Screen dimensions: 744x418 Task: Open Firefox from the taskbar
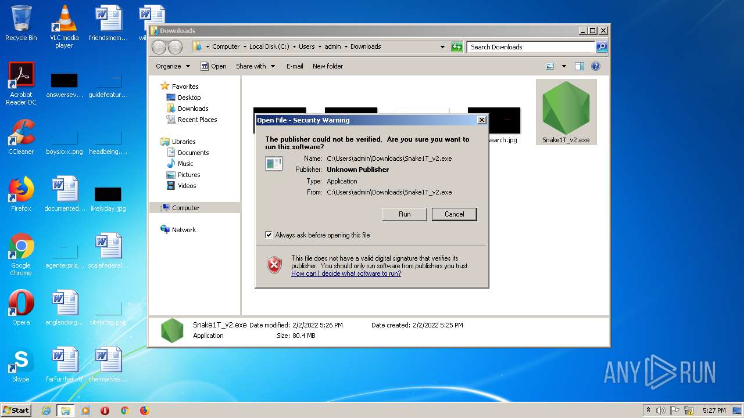144,410
